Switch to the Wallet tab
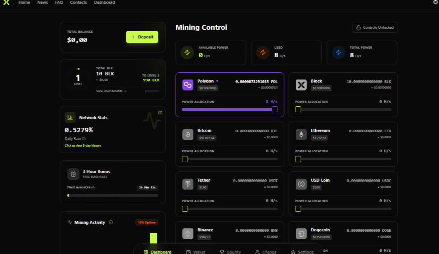Image resolution: width=439 pixels, height=254 pixels. (196, 252)
